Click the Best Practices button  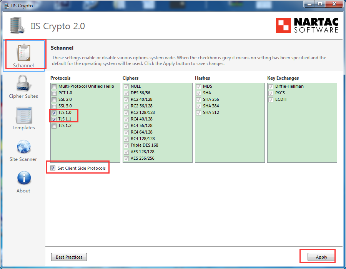[x=69, y=257]
